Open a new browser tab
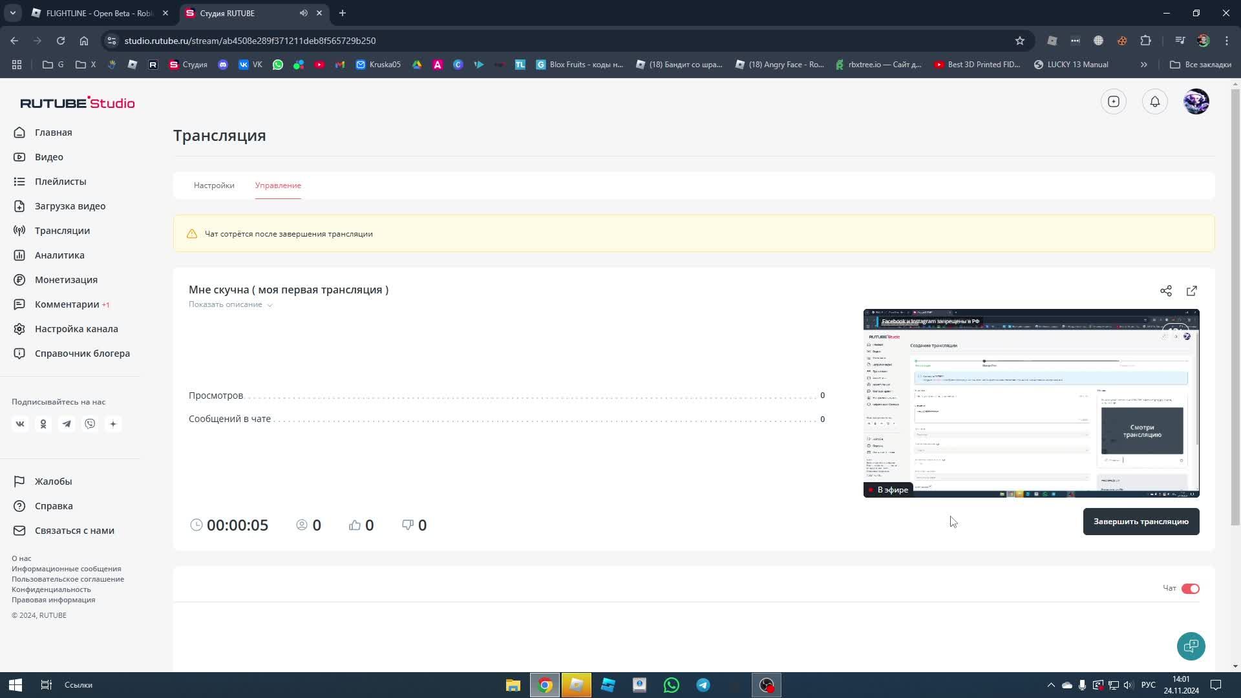 coord(343,13)
